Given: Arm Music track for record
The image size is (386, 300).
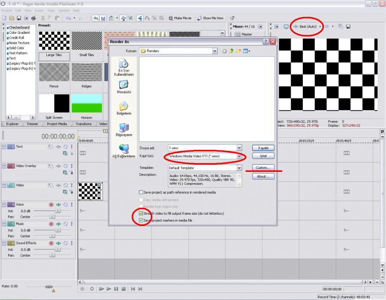Looking at the screenshot, I should pyautogui.click(x=51, y=224).
